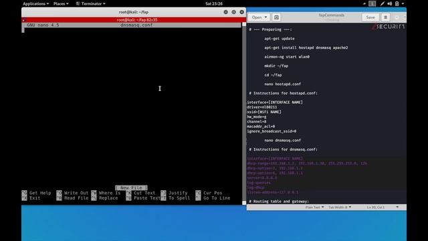The height and width of the screenshot is (241, 428).
Task: Click 'apt-get install hostapd dnsmasq apache2' line
Action: pos(306,48)
